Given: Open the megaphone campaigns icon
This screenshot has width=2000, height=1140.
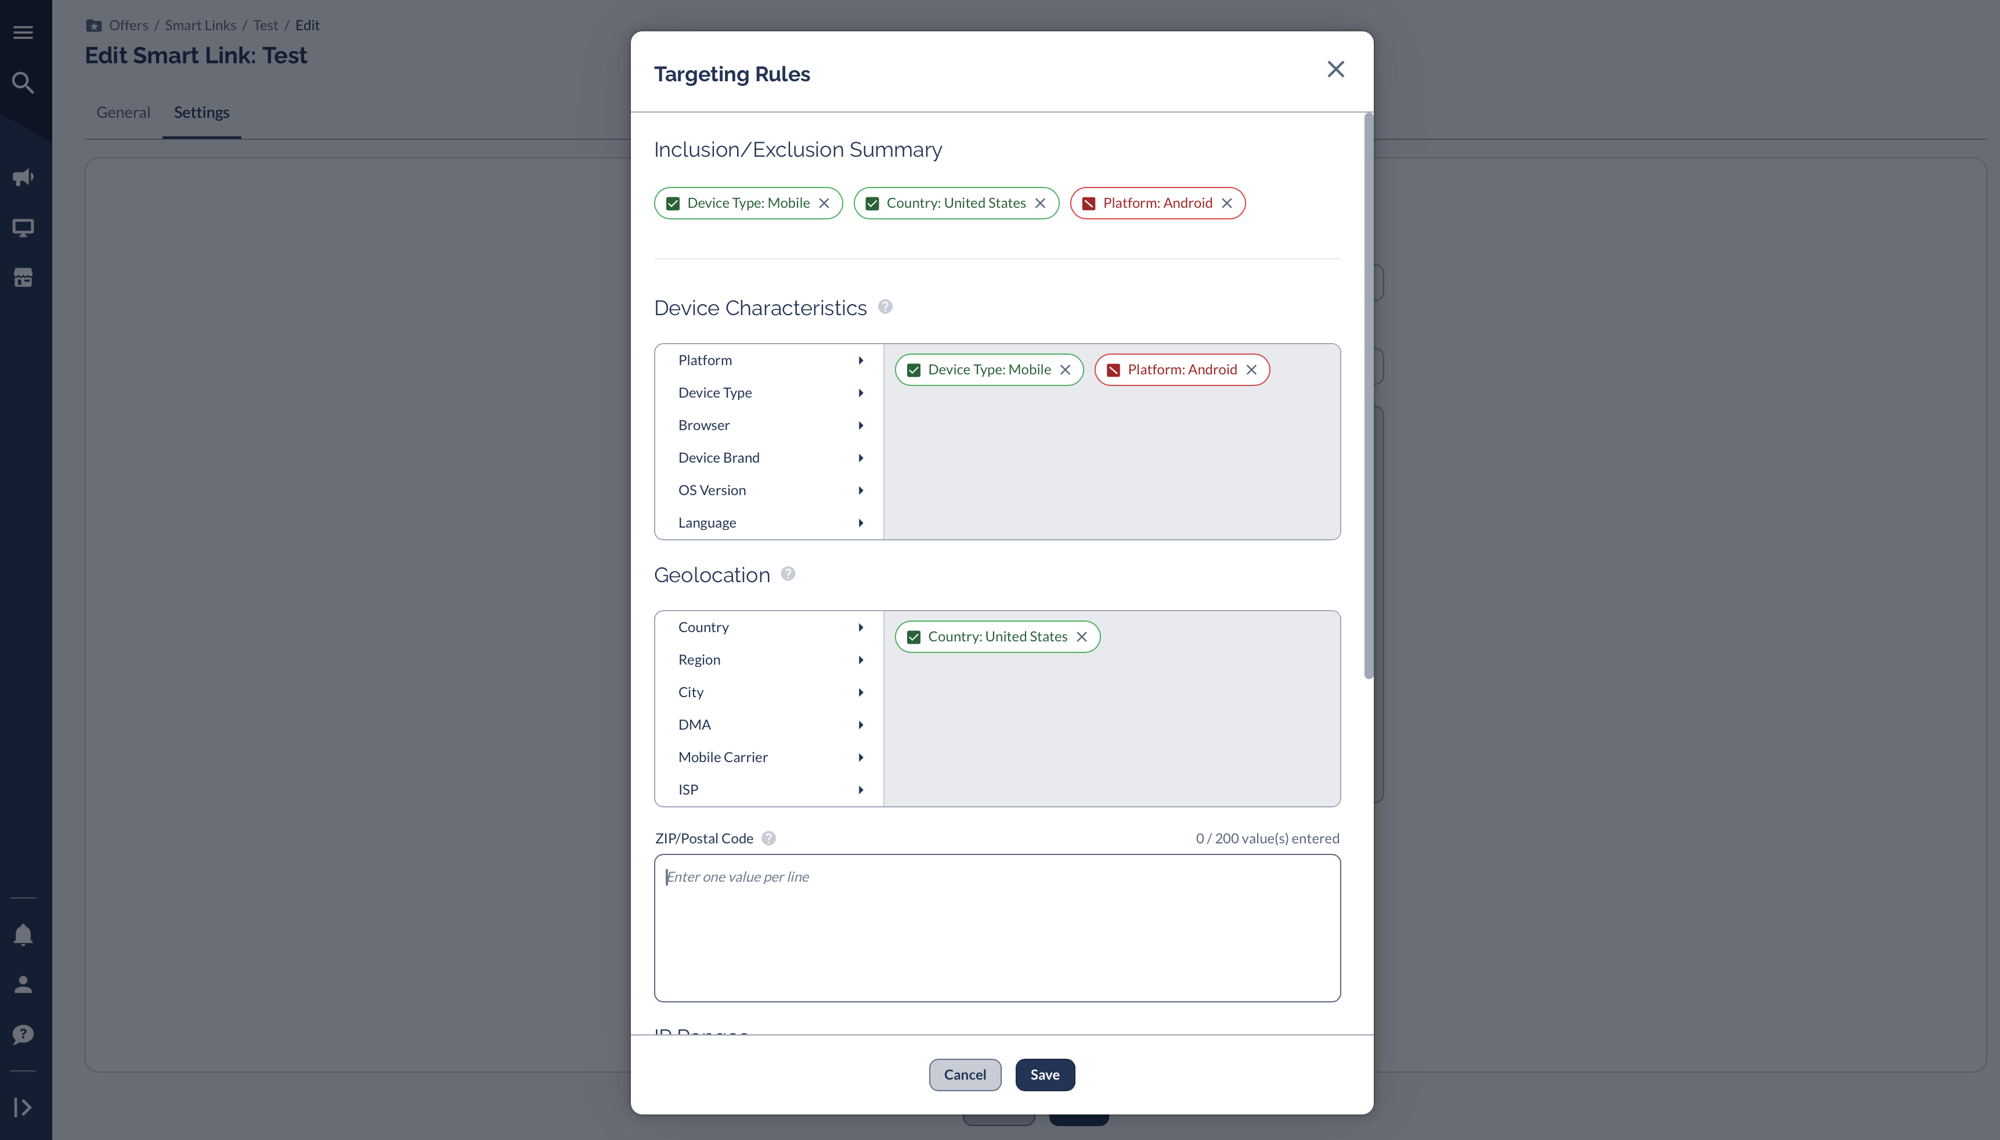Looking at the screenshot, I should click(x=23, y=177).
